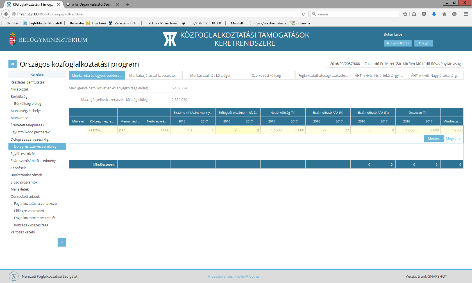Viewport: 472px width, 283px height.
Task: Click the NFSZ logo in the footer
Action: 14,276
